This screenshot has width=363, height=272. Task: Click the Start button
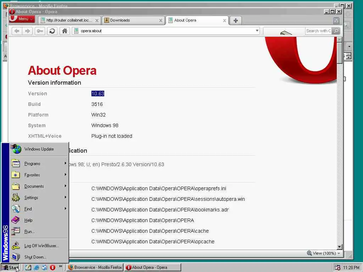tap(10, 268)
